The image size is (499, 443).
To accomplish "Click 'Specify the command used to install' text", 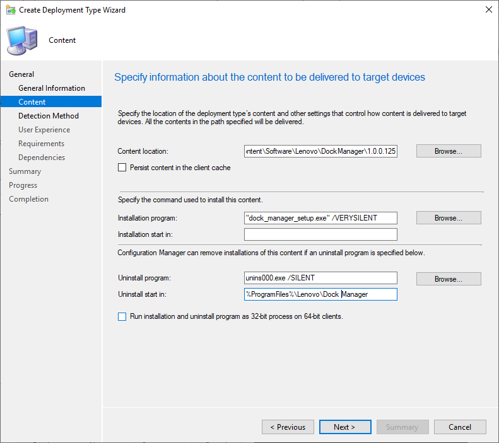I will pyautogui.click(x=191, y=200).
